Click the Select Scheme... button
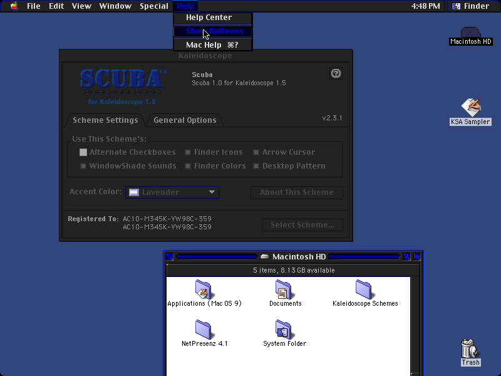The width and height of the screenshot is (501, 376). coord(302,225)
